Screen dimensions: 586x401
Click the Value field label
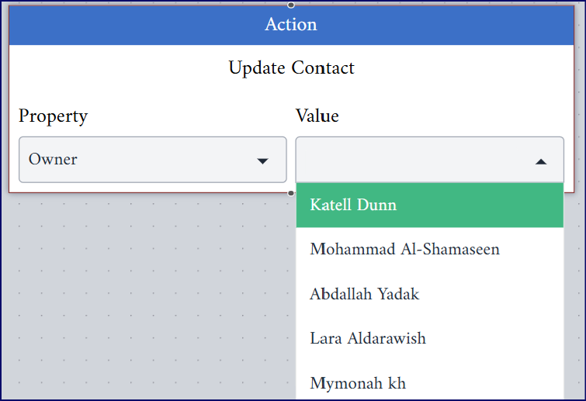317,116
